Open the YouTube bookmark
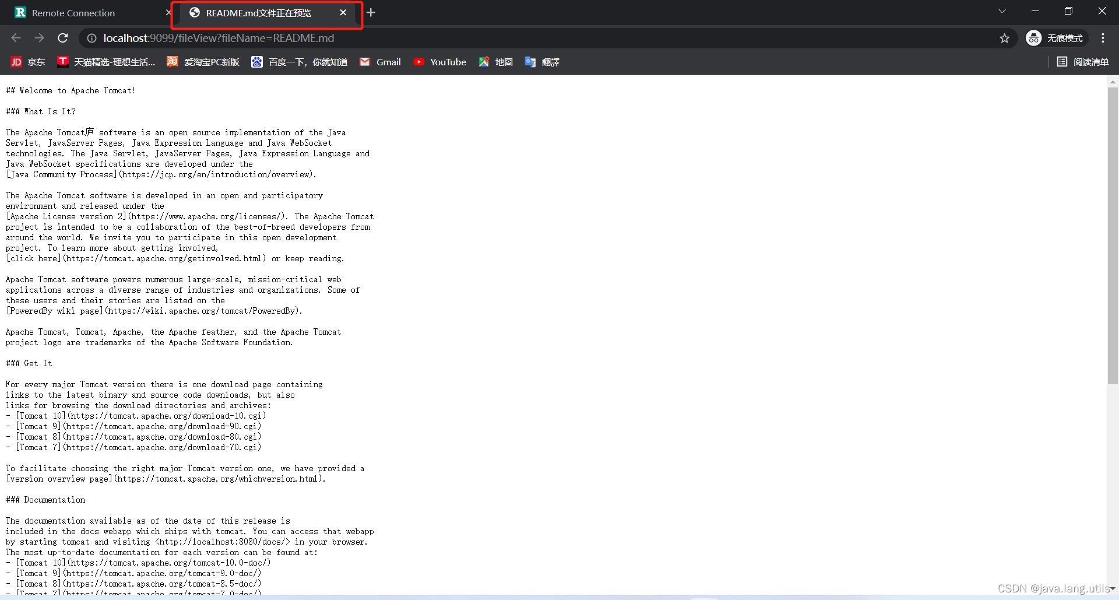 tap(439, 62)
